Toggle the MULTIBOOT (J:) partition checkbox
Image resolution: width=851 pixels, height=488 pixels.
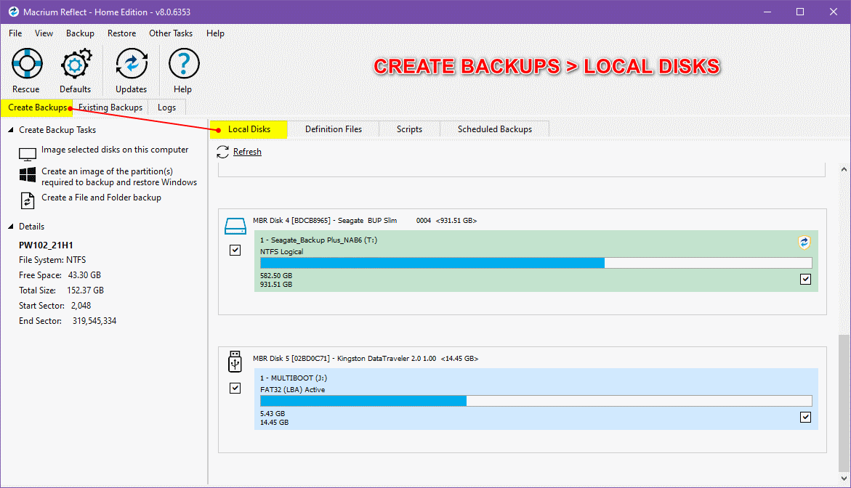tap(805, 417)
